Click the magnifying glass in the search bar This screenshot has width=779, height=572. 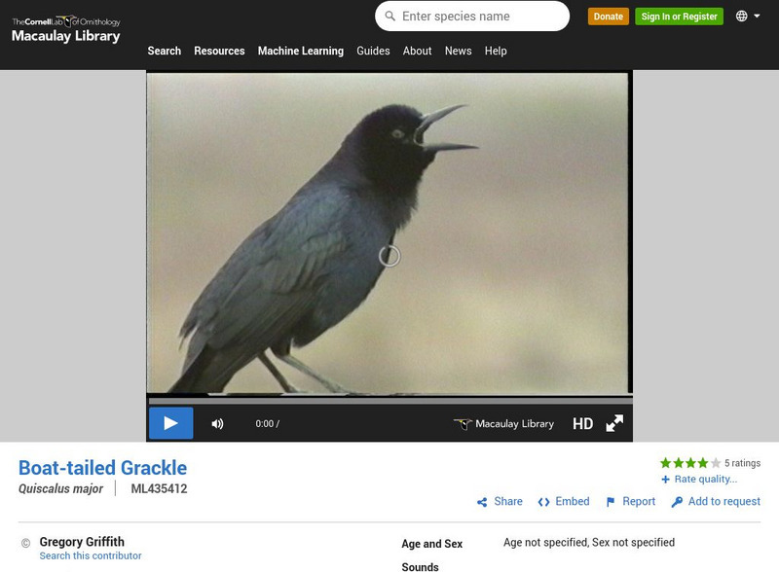(388, 16)
